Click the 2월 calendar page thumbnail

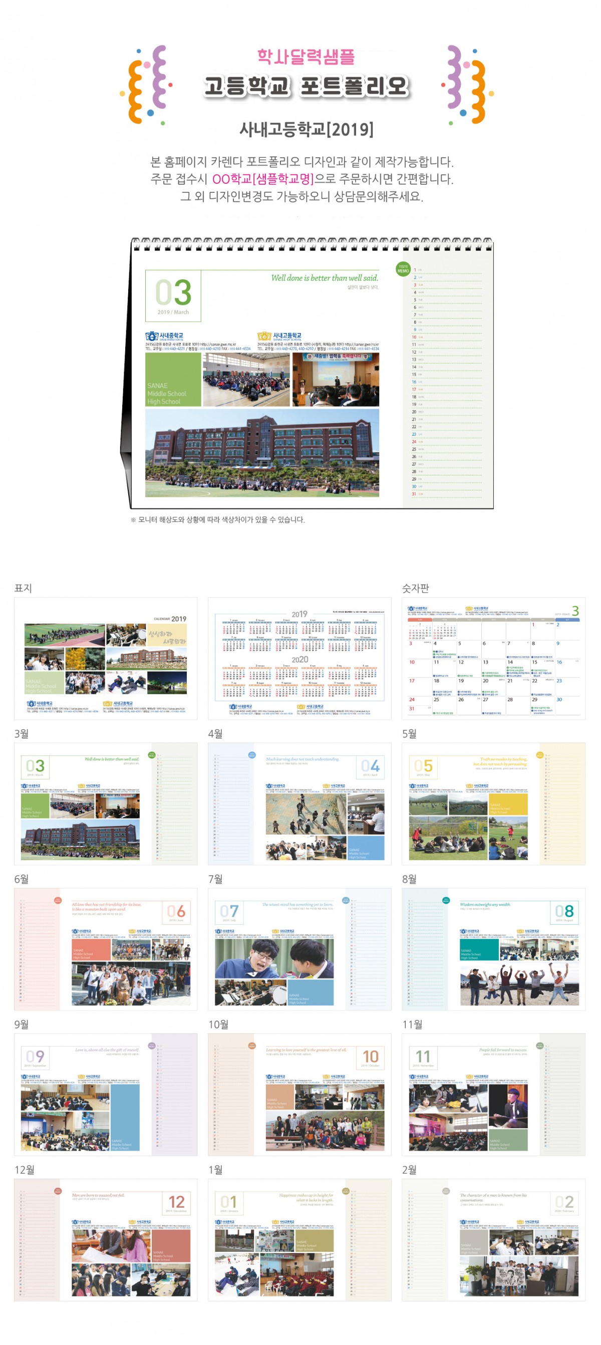click(493, 1239)
